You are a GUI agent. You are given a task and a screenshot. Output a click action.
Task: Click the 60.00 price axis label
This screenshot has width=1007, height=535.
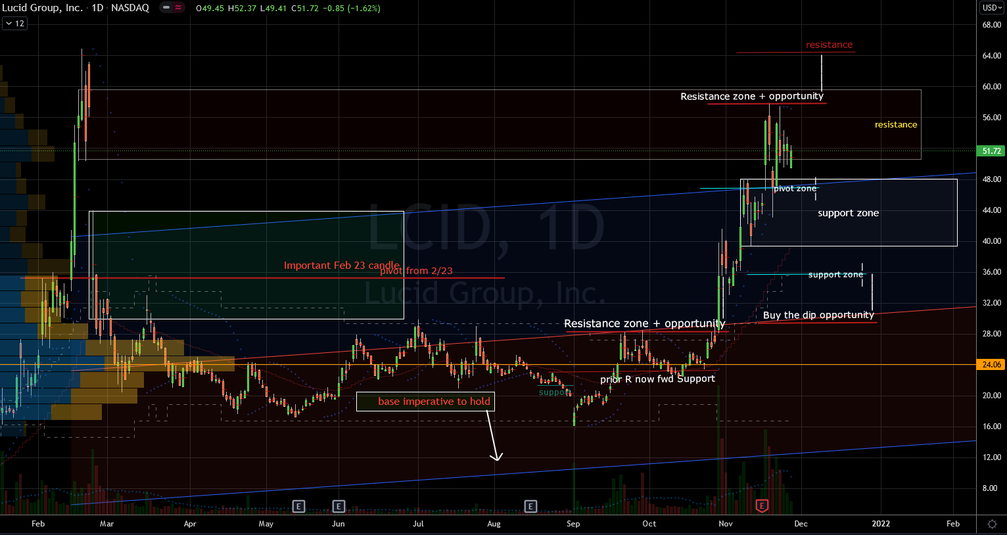(x=991, y=87)
